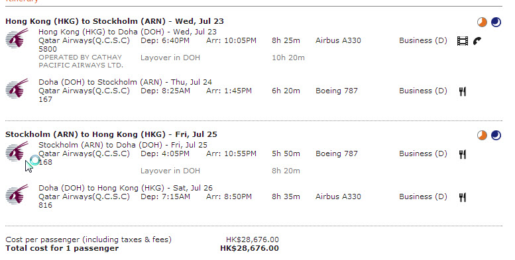Click the Boeing 787 aircraft text for flight 167
515x260 pixels.
337,91
